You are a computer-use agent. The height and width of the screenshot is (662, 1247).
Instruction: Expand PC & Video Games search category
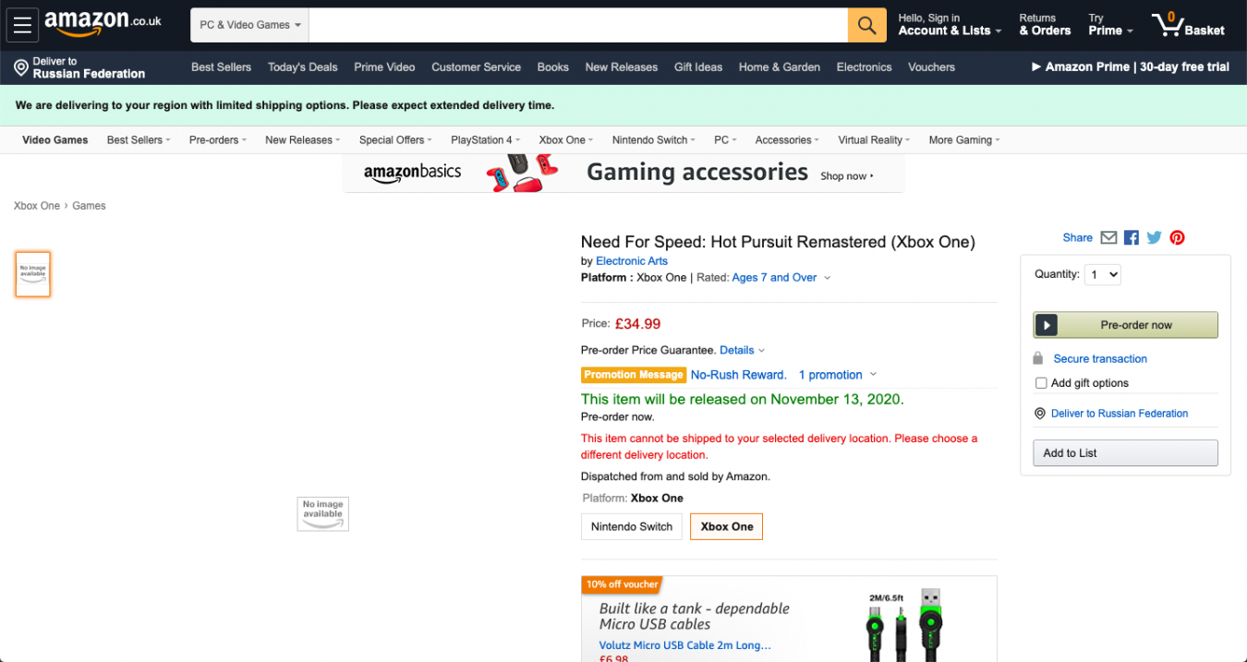(249, 25)
